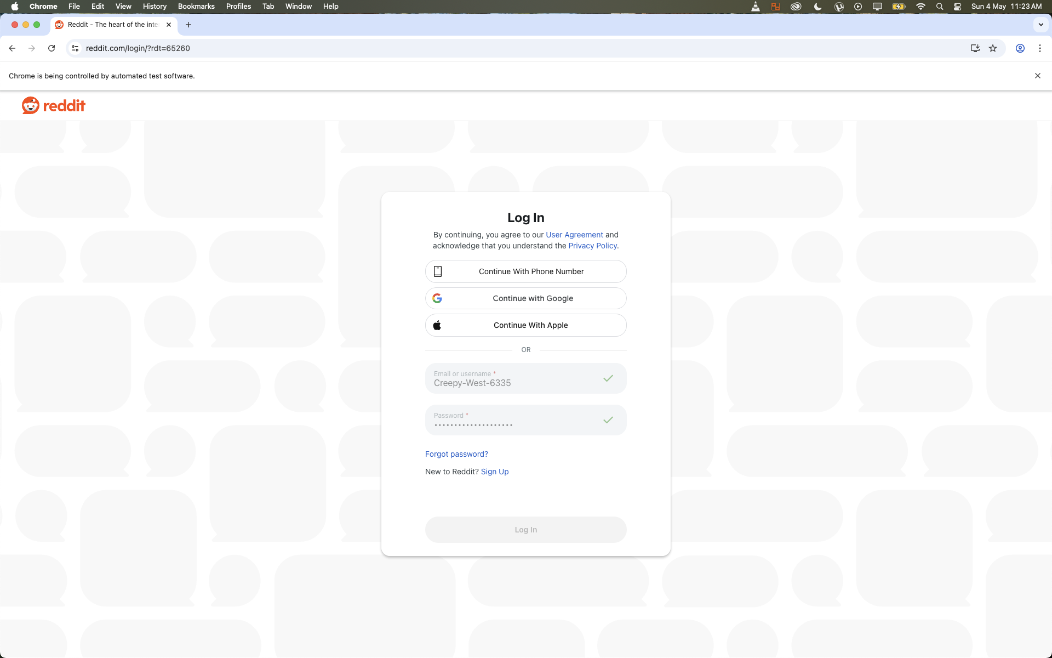Select the Reddit browser tab
The width and height of the screenshot is (1052, 658).
[x=112, y=25]
